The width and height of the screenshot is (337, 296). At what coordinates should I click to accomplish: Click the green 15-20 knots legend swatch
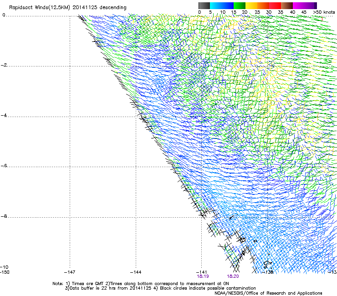click(x=240, y=5)
